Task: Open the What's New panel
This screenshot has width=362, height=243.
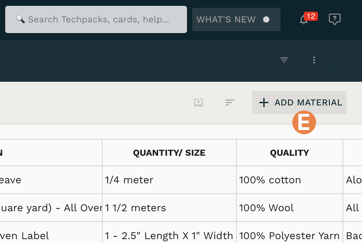Action: [236, 19]
